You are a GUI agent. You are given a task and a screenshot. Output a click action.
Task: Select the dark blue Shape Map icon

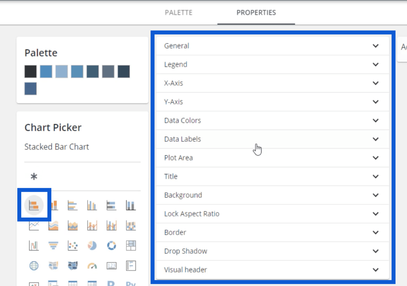point(73,266)
